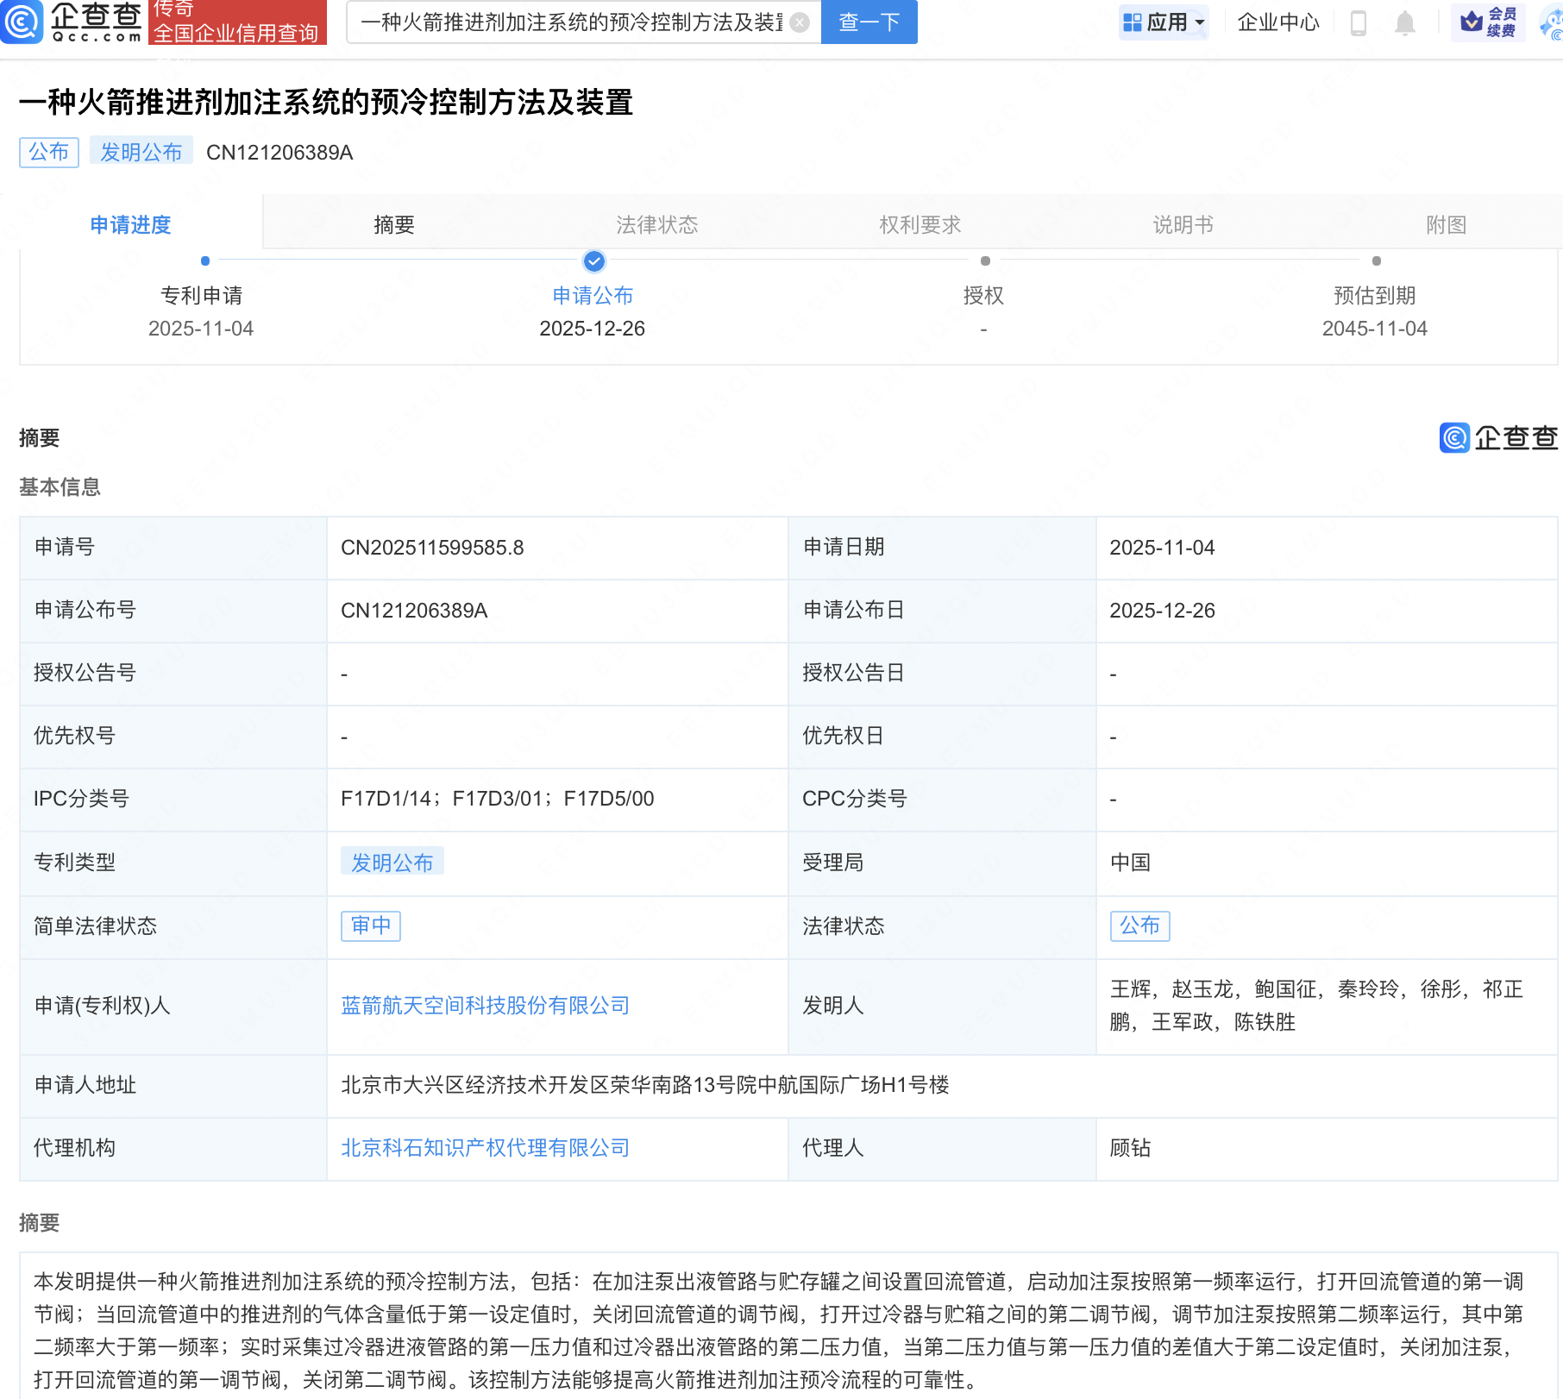Switch to the 权利要求 tab

920,224
